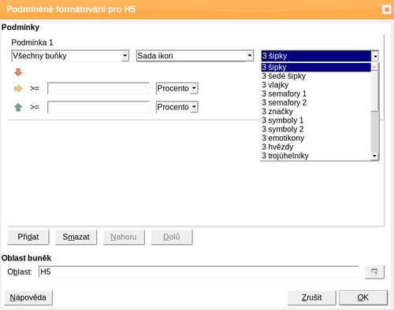Focus the Oblast range input field
Screen dimensions: 394x310
[x=199, y=271]
